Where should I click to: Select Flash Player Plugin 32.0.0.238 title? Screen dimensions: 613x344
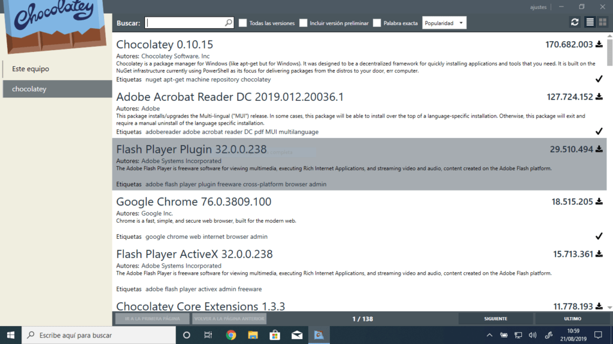191,149
